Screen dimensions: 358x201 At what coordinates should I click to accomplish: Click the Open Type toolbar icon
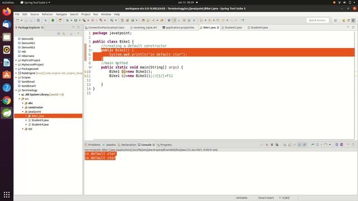(143, 20)
